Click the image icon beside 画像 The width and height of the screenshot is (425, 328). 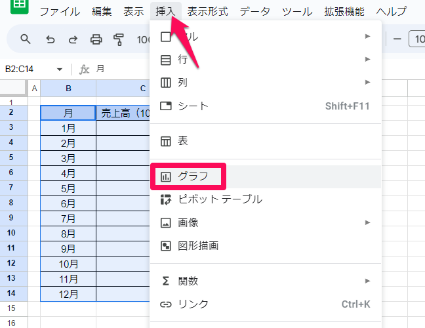click(x=166, y=223)
